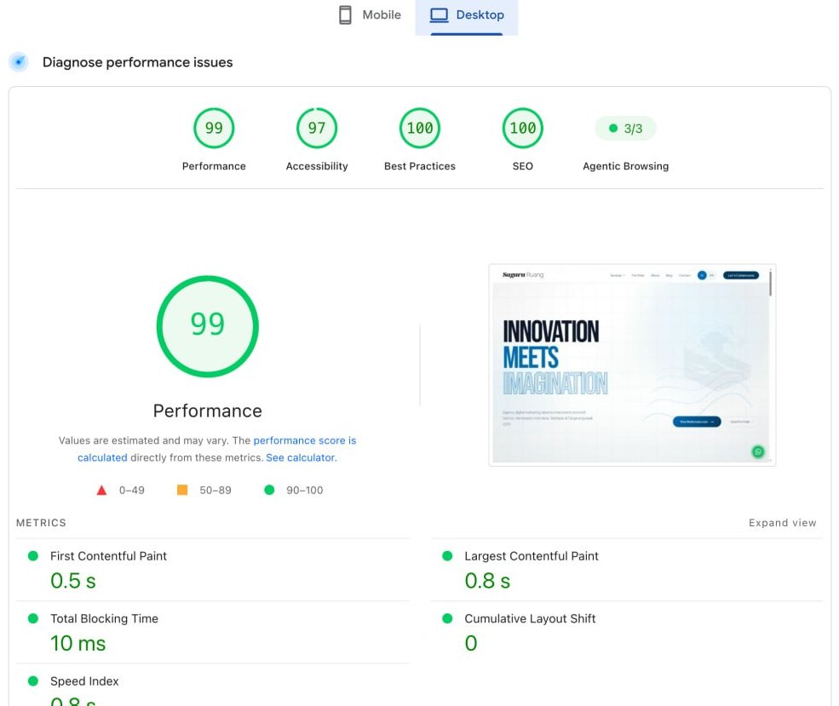
Task: Click the First Contentful Paint metric
Action: (109, 556)
